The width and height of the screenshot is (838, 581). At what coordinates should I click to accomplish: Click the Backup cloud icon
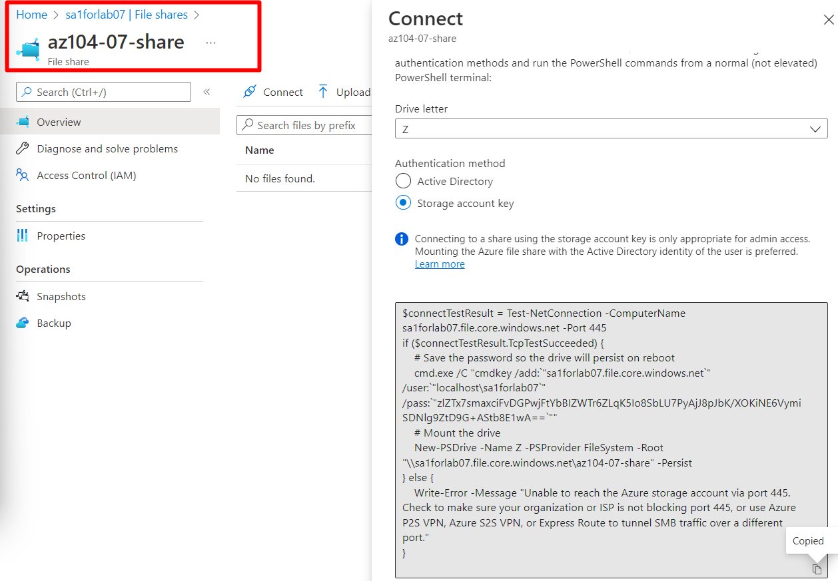pos(23,323)
